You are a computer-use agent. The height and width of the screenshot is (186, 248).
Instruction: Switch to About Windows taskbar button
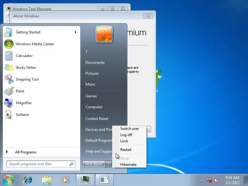tap(104, 180)
